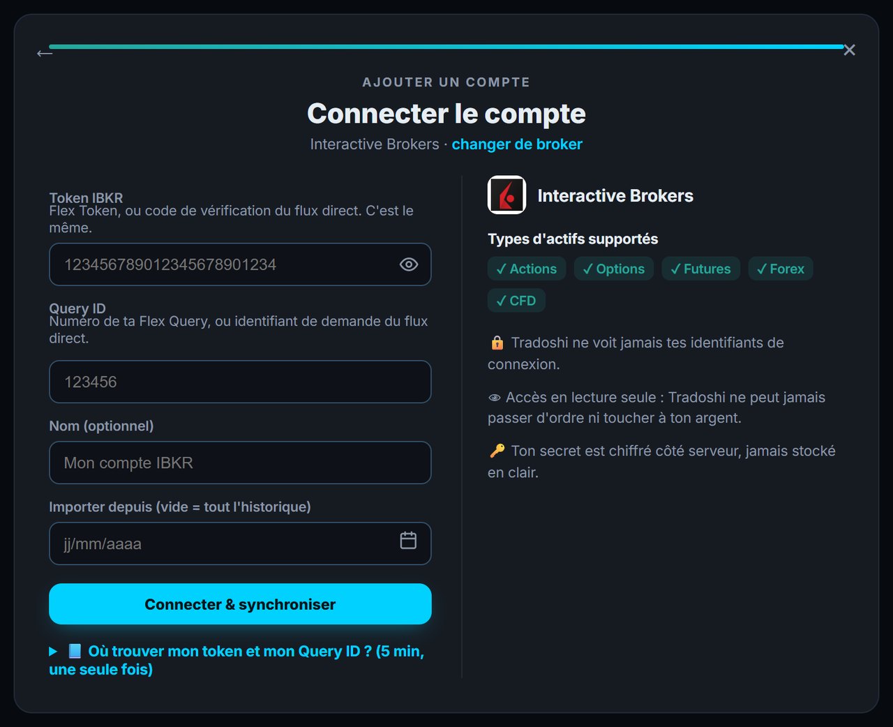Click the Interactive Brokers title in right panel
The height and width of the screenshot is (727, 893).
615,196
